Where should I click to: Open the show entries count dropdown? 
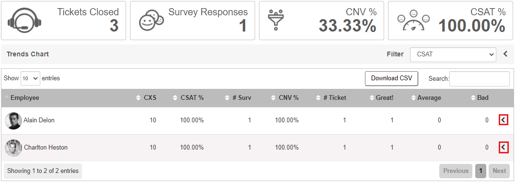click(x=30, y=78)
